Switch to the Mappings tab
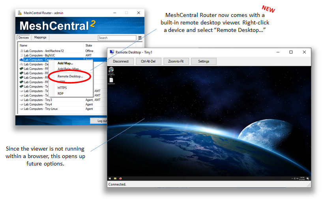The image size is (322, 201). [40, 37]
